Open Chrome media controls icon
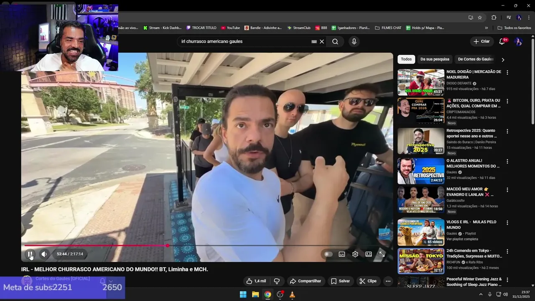Image resolution: width=535 pixels, height=301 pixels. tap(509, 18)
